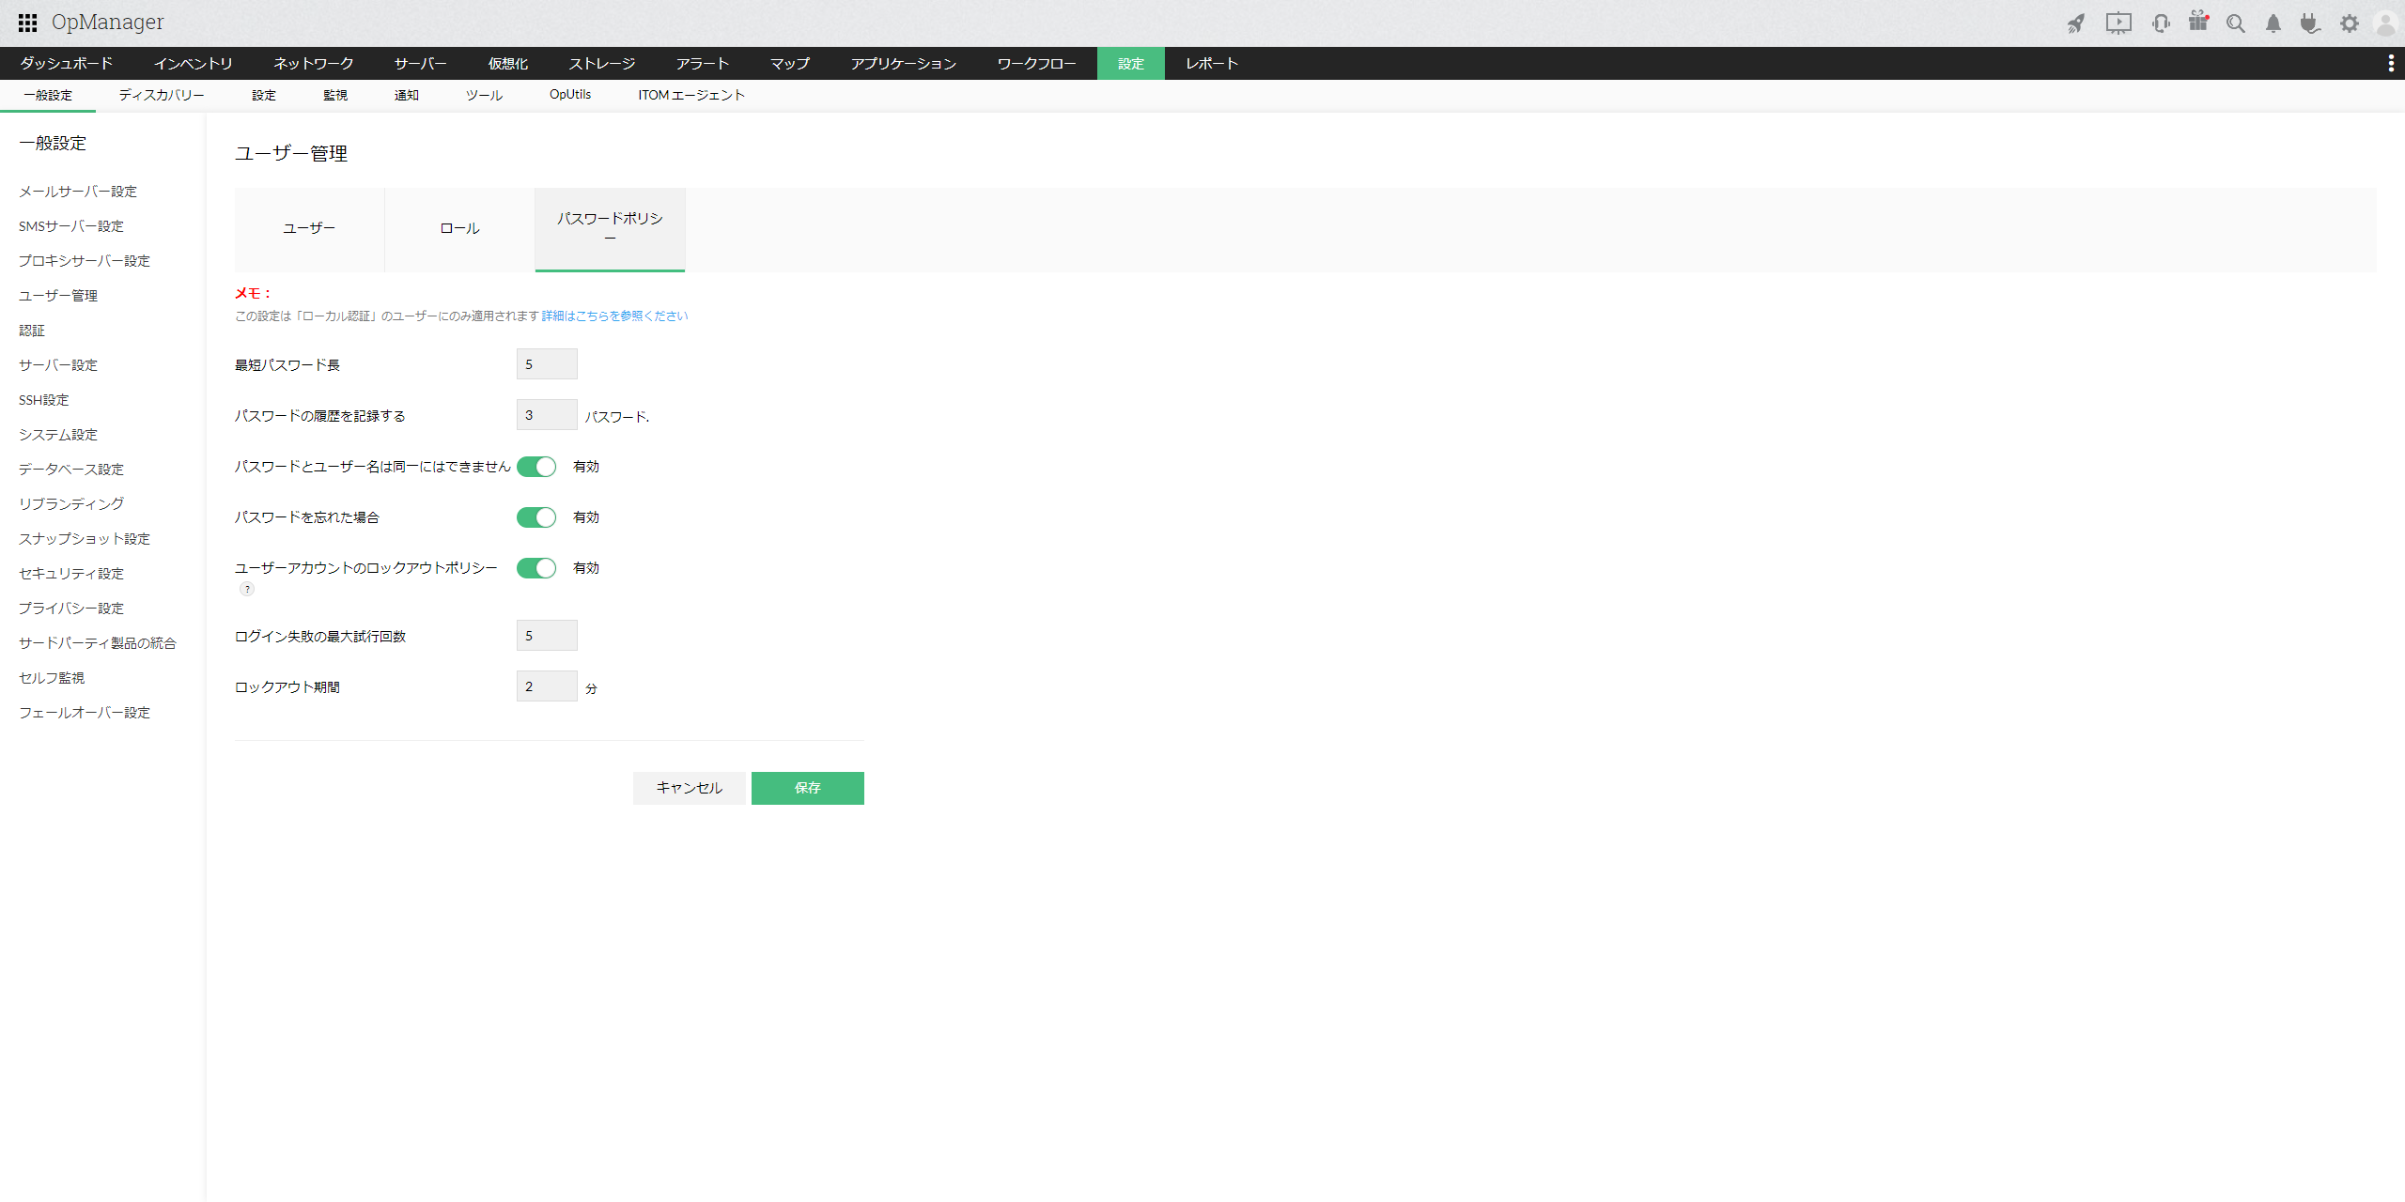
Task: Open the app grid launcher icon
Action: [27, 23]
